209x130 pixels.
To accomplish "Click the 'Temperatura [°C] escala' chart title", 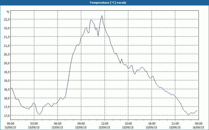I will point(108,3).
